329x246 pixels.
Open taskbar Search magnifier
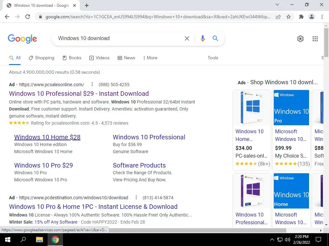coord(23,240)
